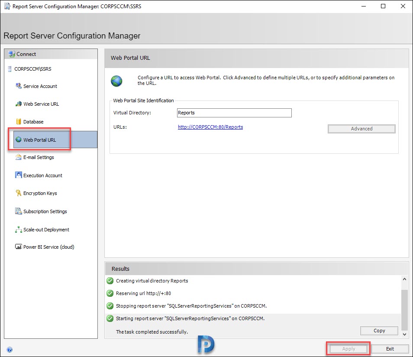Click the Execution Account icon

19,175
